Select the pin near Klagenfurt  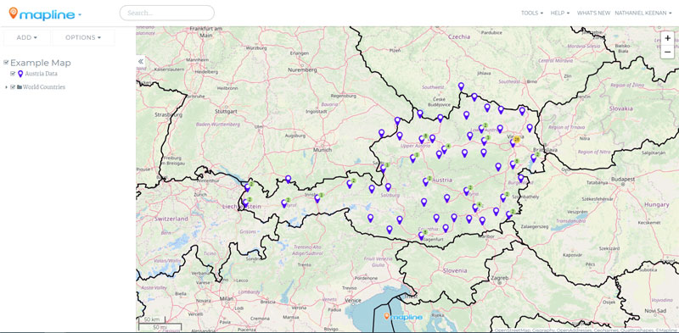point(420,236)
